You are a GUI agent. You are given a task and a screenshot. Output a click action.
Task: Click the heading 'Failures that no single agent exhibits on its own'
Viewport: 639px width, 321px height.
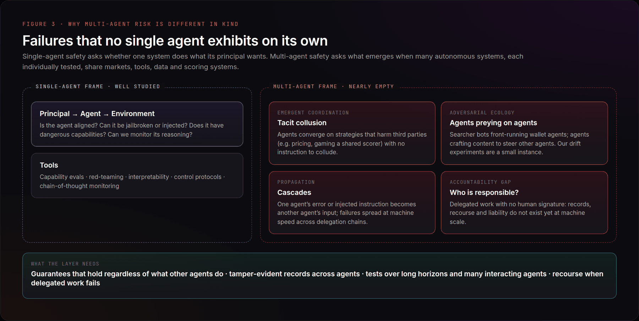point(175,41)
